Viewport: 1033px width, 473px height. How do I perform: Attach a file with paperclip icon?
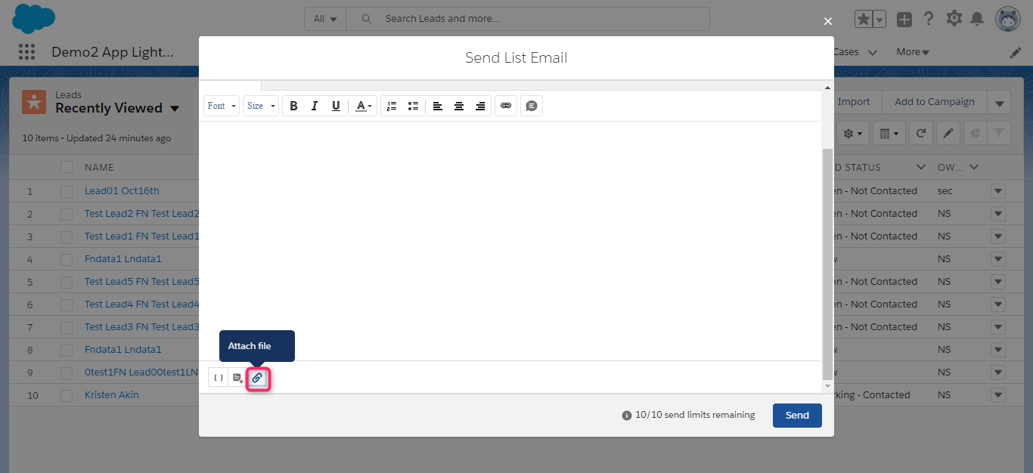click(x=257, y=377)
